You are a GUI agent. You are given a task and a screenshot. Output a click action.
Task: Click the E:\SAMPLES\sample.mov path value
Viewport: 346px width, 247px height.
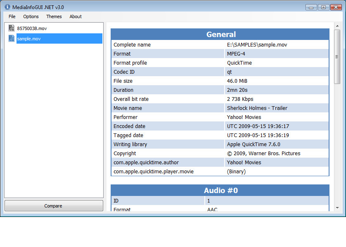(257, 44)
